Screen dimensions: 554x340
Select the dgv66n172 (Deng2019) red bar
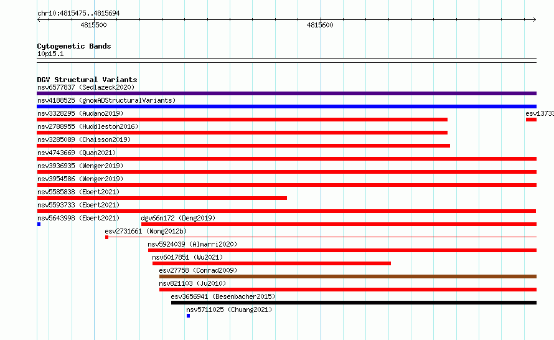[x=339, y=224]
